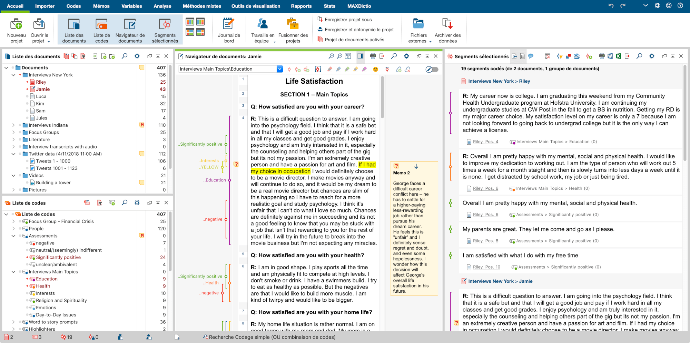
Task: Search in Liste des documents panel
Action: (125, 56)
